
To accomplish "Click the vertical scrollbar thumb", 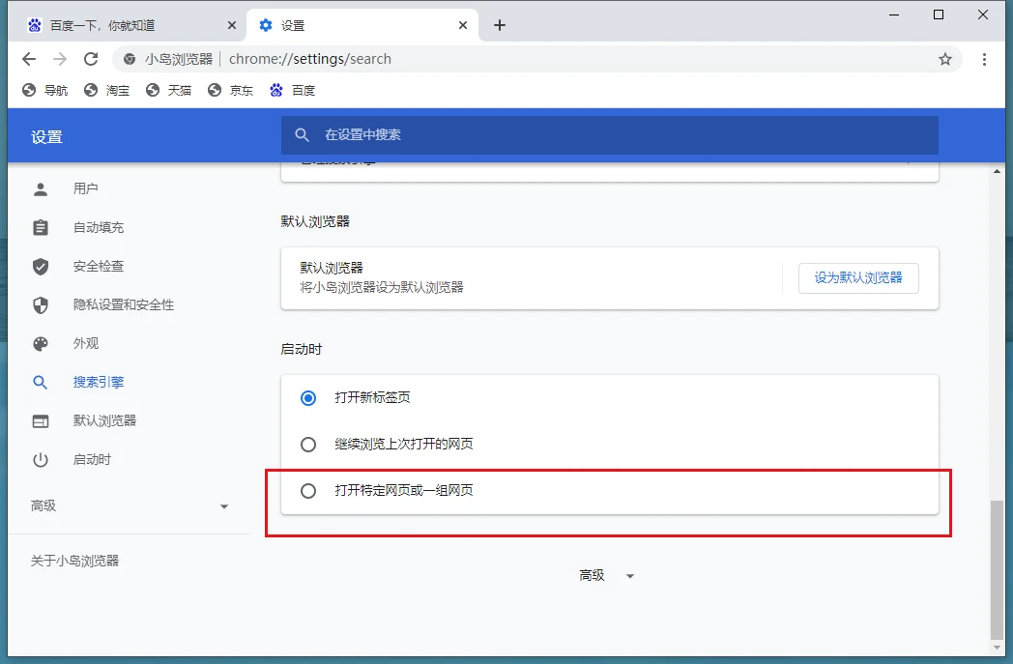I will click(x=997, y=569).
